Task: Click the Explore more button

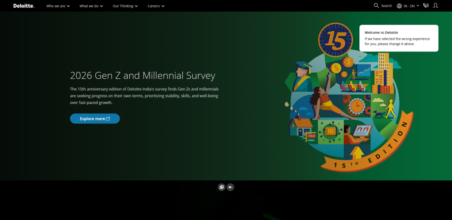Action: pyautogui.click(x=95, y=119)
